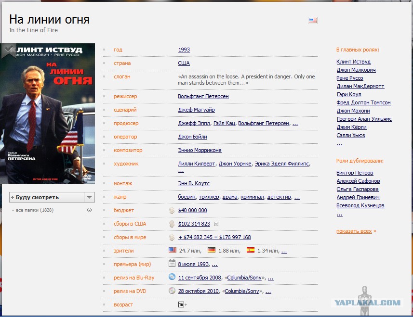The height and width of the screenshot is (317, 413).
Task: Expand the ellipsis after genre list
Action: 297,197
